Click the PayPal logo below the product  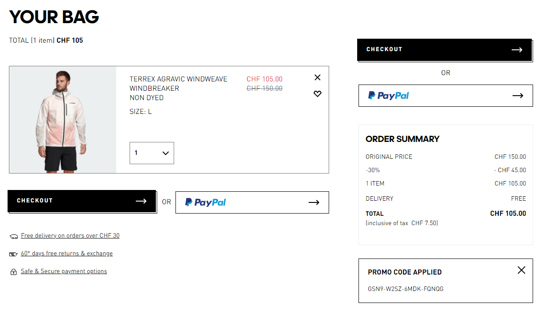coord(206,202)
